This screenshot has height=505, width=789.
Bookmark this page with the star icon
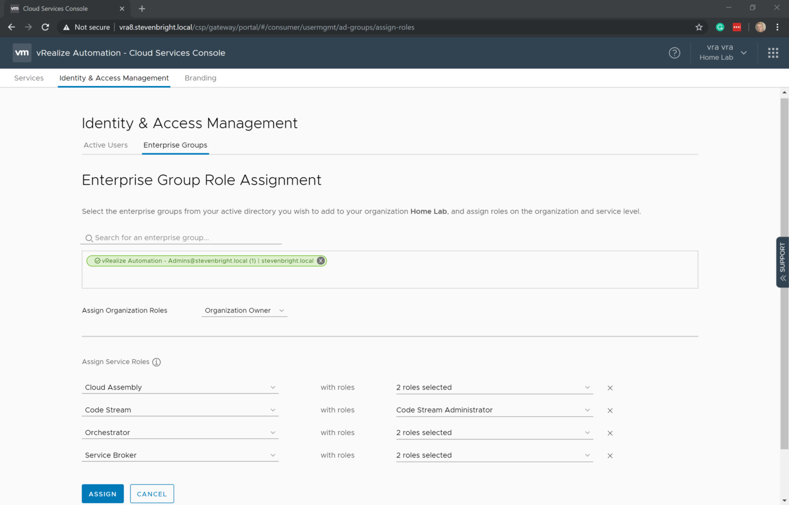[699, 27]
